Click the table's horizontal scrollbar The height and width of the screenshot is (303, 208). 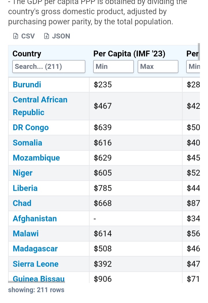tap(36, 282)
